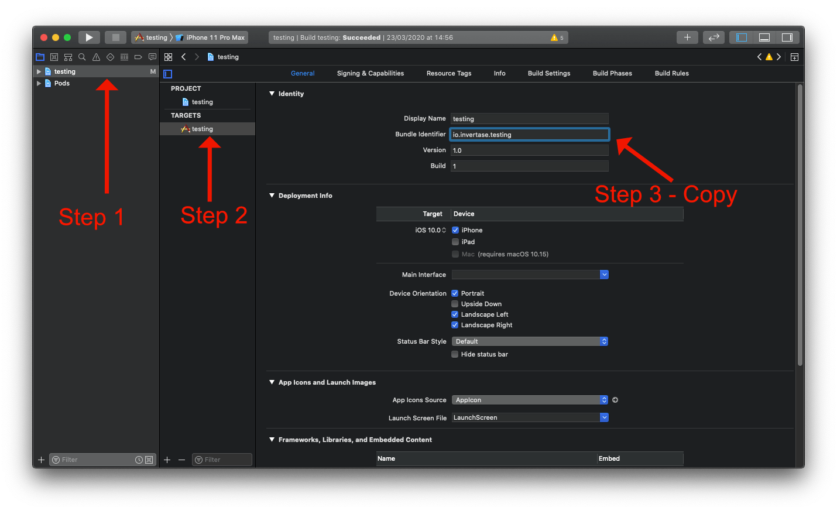Switch to the Info tab
Image resolution: width=837 pixels, height=507 pixels.
(x=499, y=73)
